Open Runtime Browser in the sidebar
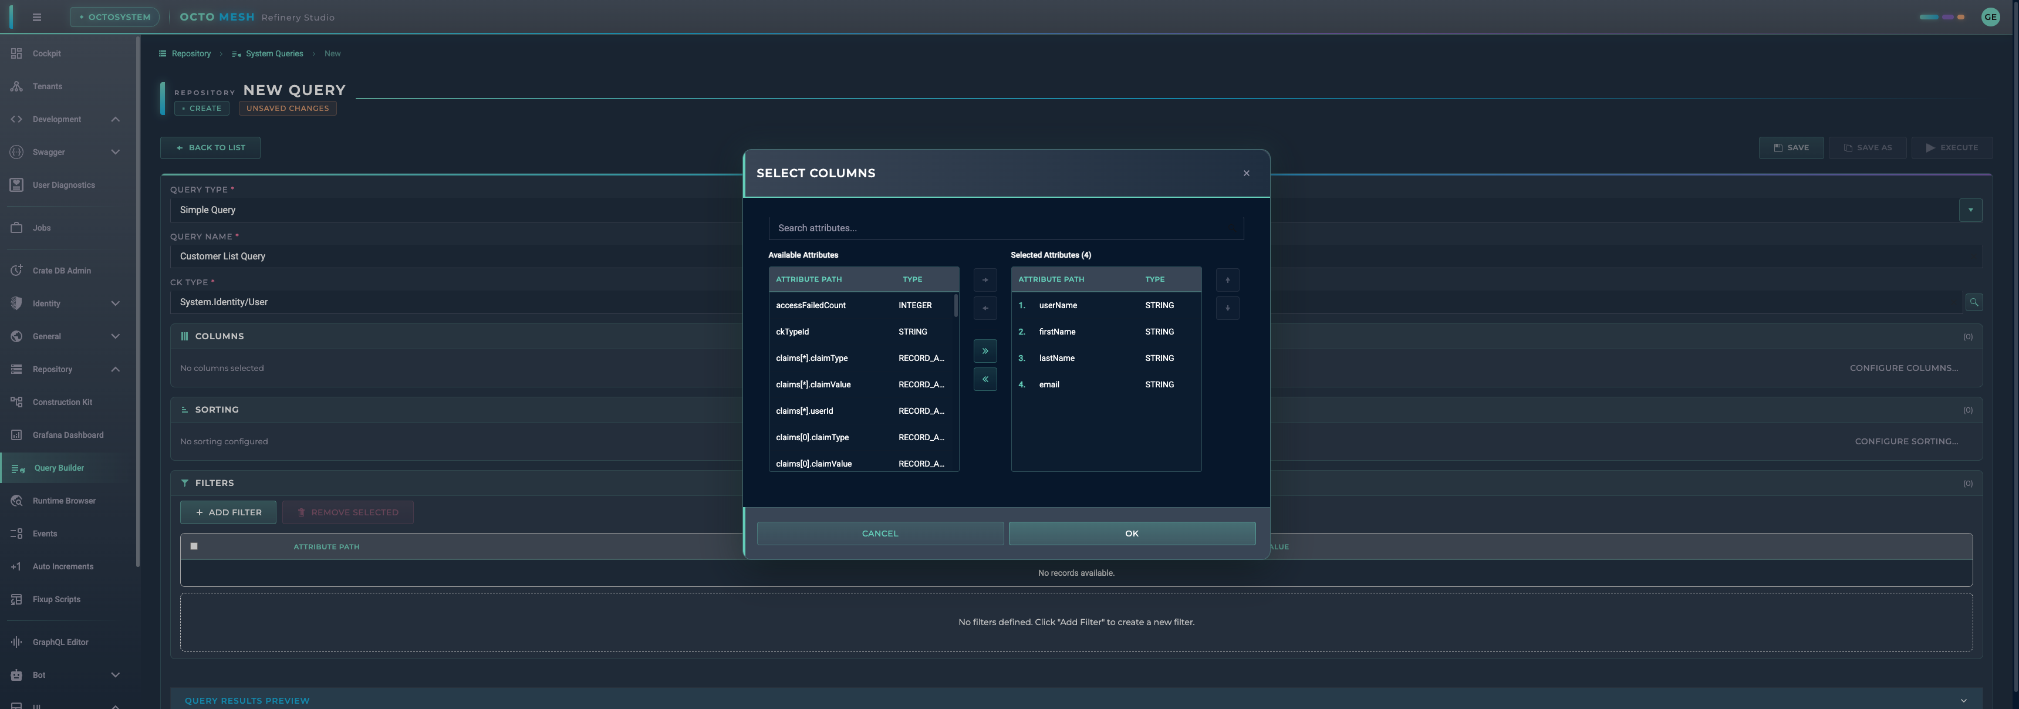 click(63, 501)
